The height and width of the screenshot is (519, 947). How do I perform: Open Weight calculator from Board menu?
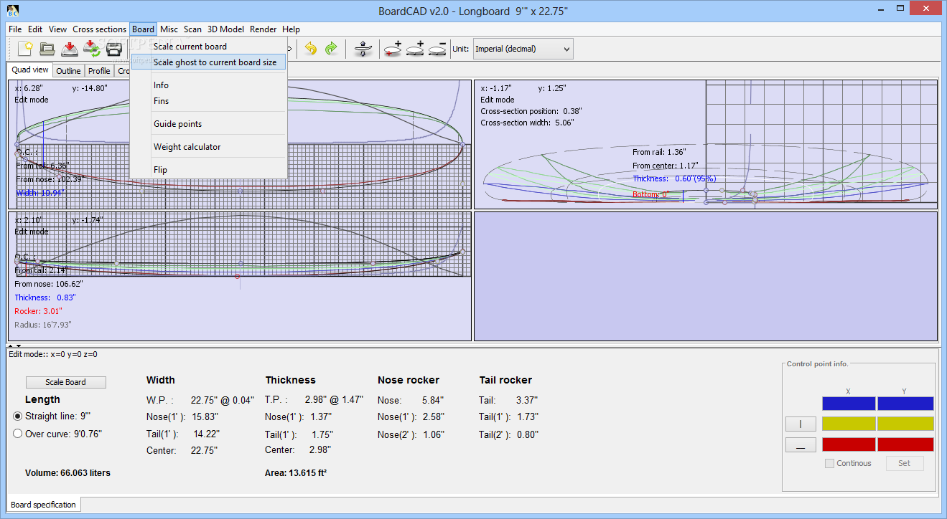pos(208,147)
